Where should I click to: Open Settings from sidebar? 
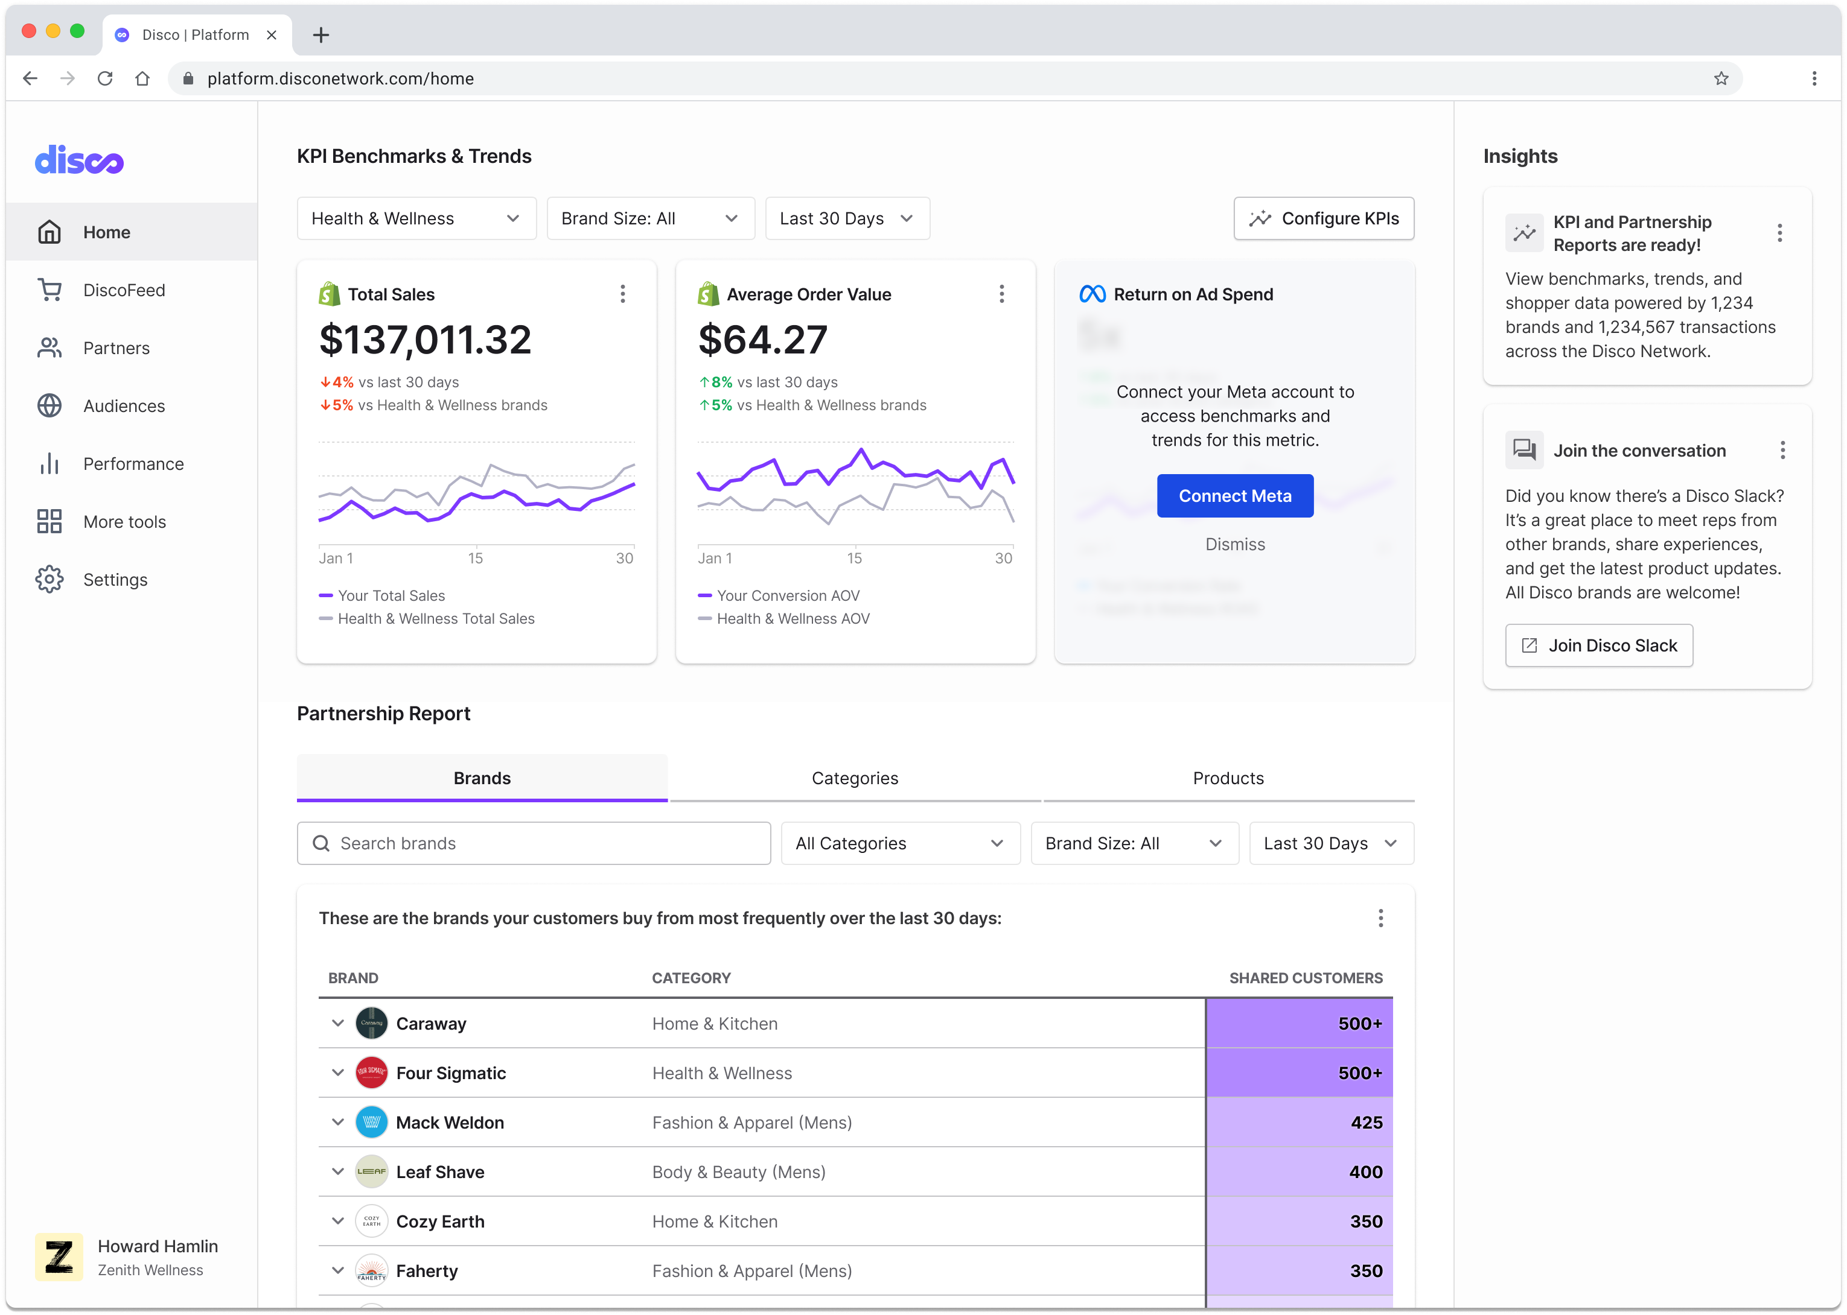(131, 580)
